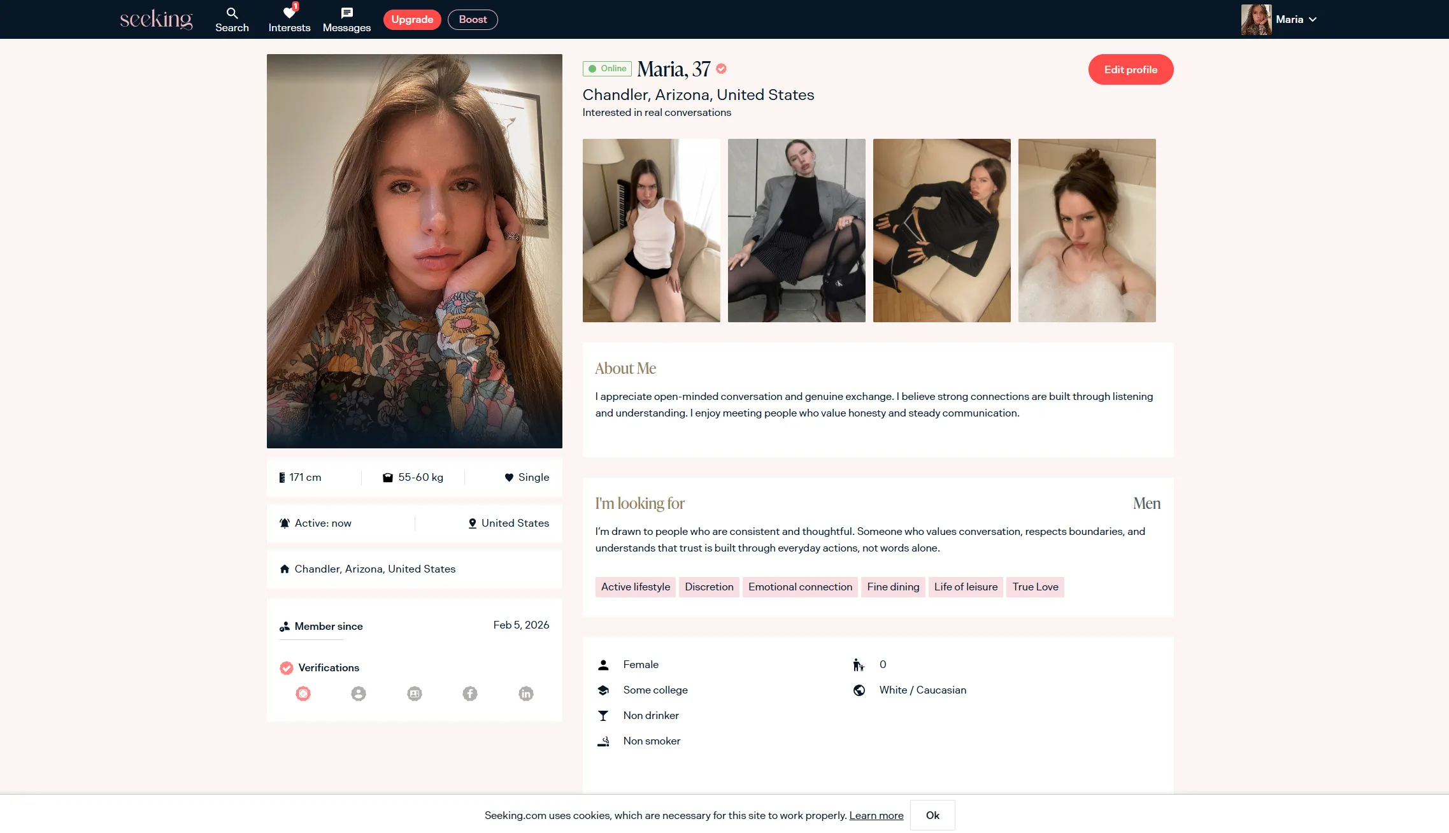The width and height of the screenshot is (1449, 833).
Task: Click the Edit profile button
Action: [x=1131, y=69]
